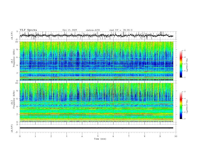Click the "ch.3(V)" axis label
198x153 pixels.
(x=12, y=128)
